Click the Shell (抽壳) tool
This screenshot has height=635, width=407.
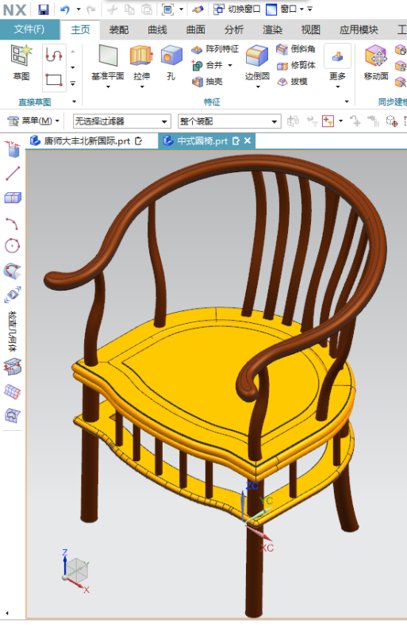[207, 82]
